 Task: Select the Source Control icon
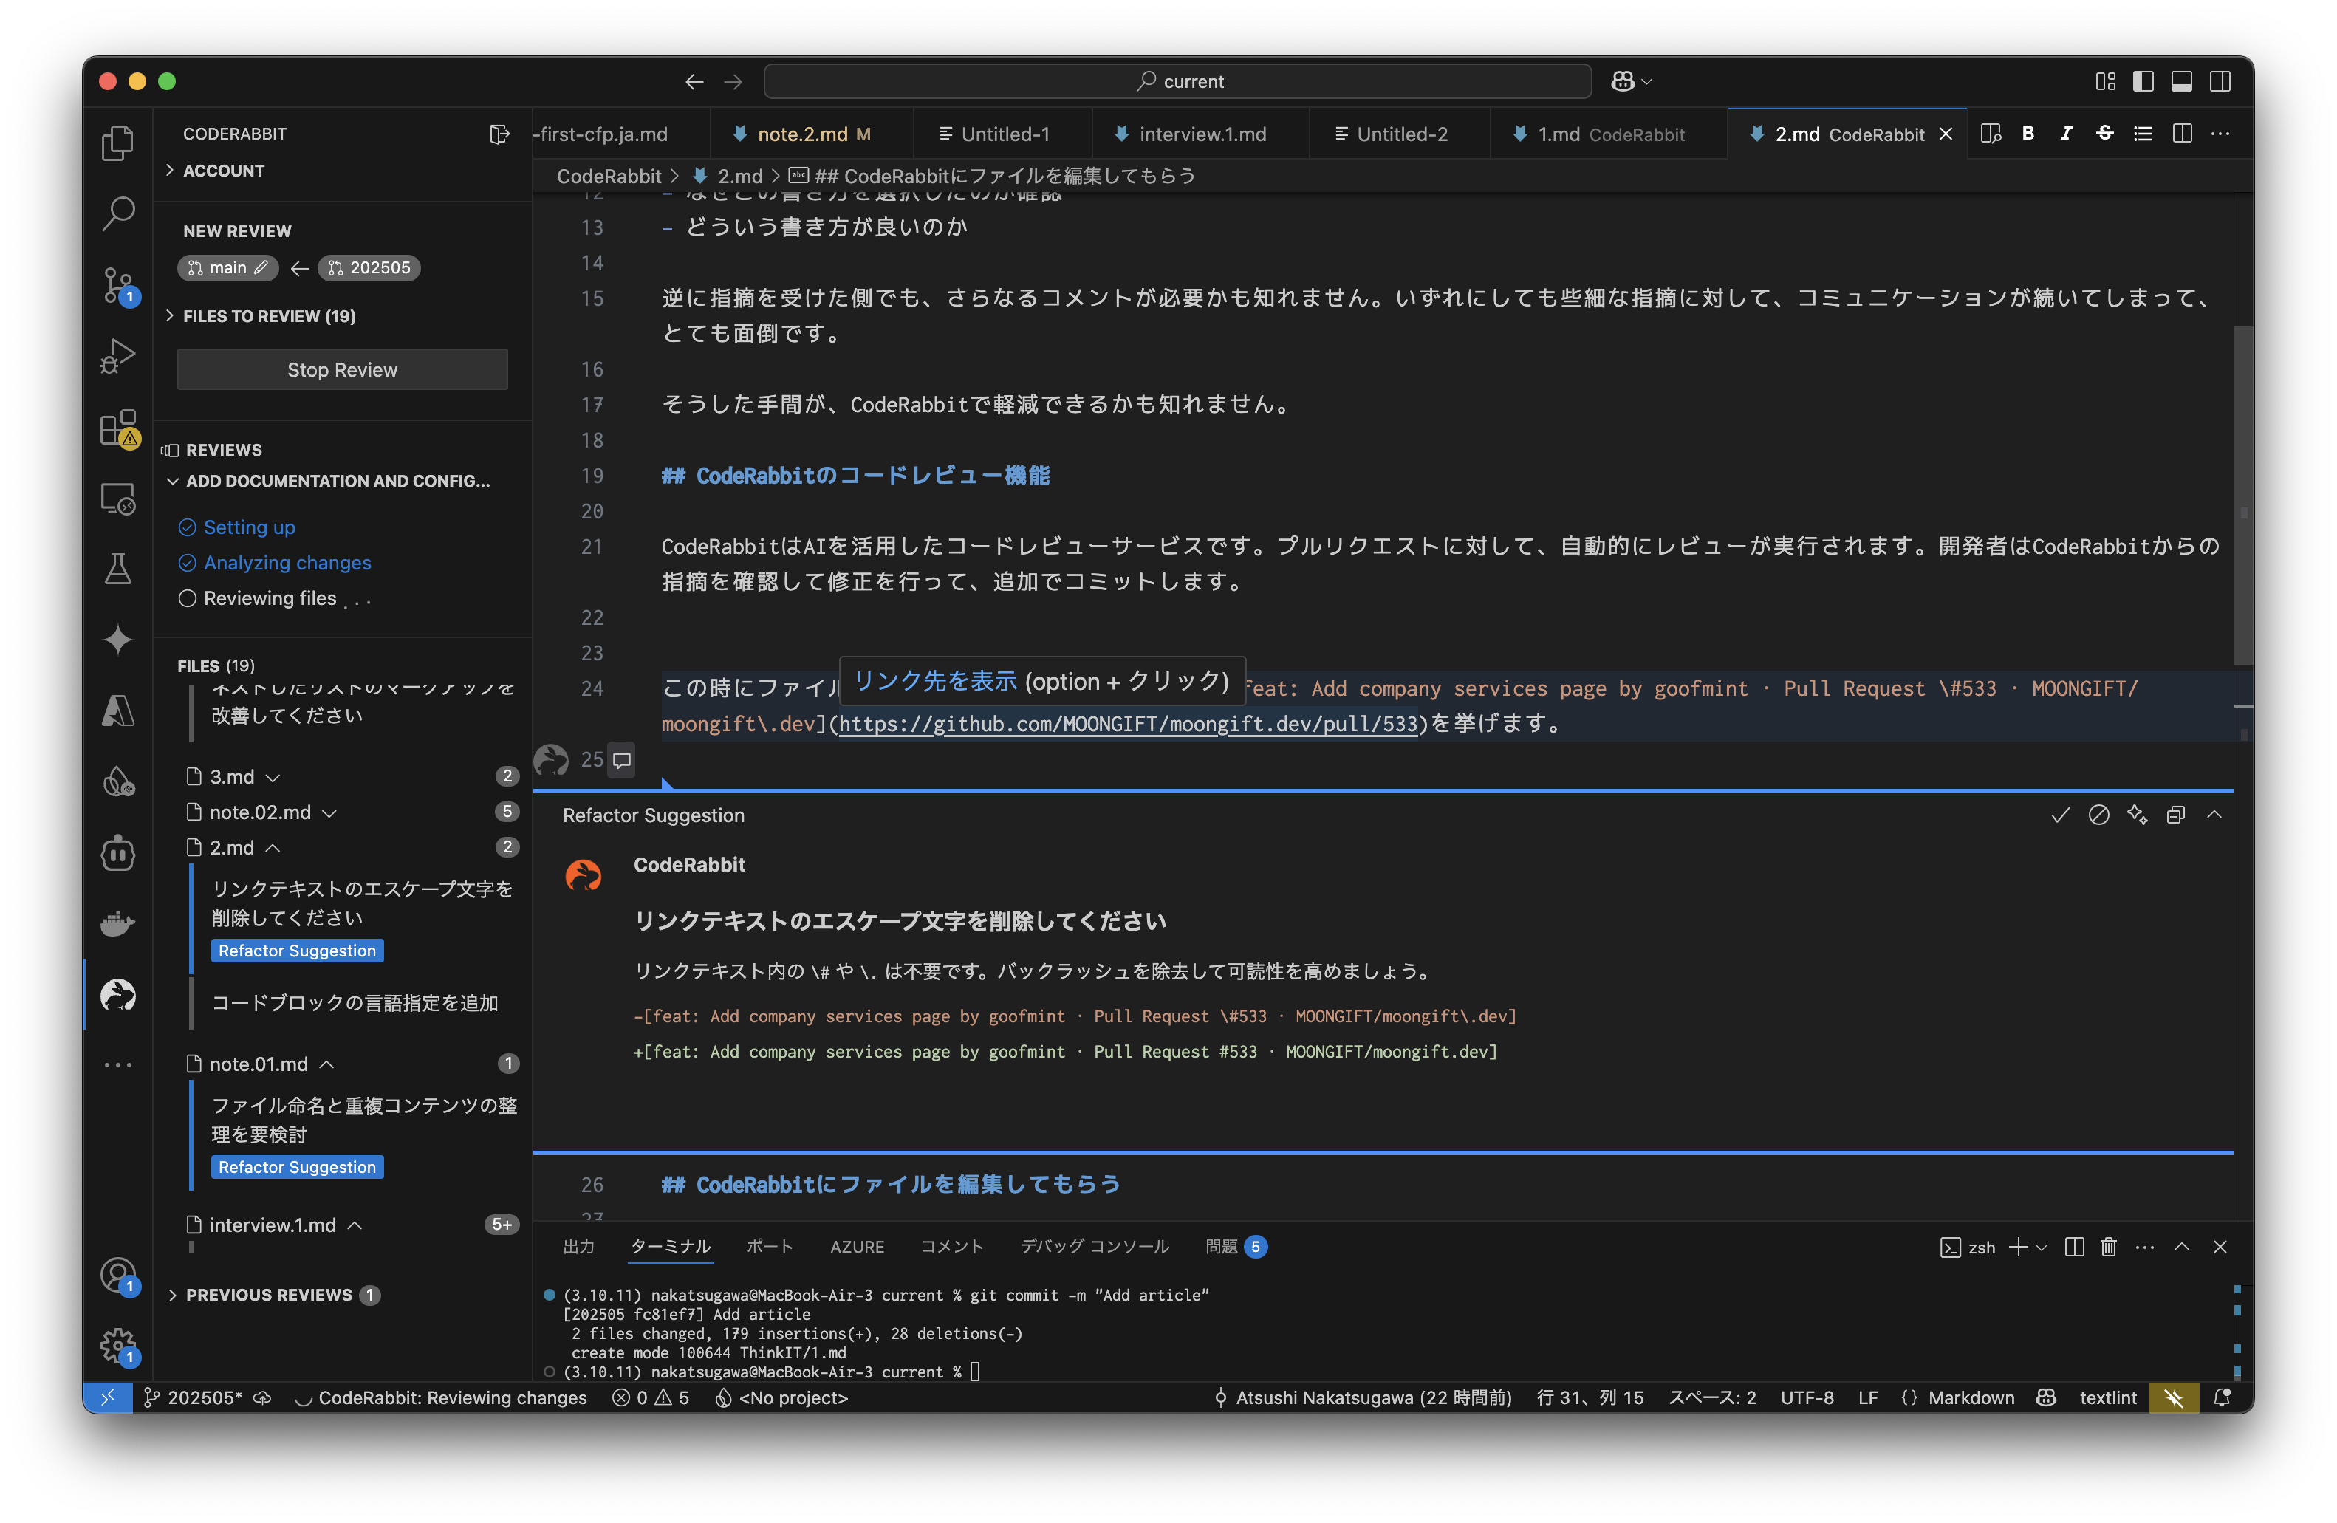pos(118,284)
